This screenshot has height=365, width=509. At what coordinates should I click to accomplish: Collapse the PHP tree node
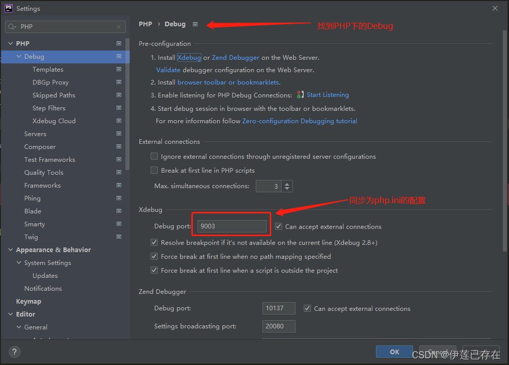click(x=10, y=43)
